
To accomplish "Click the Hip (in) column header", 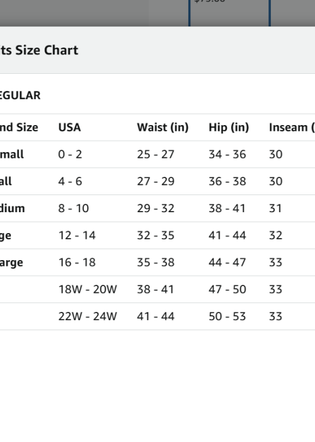I will [x=229, y=128].
